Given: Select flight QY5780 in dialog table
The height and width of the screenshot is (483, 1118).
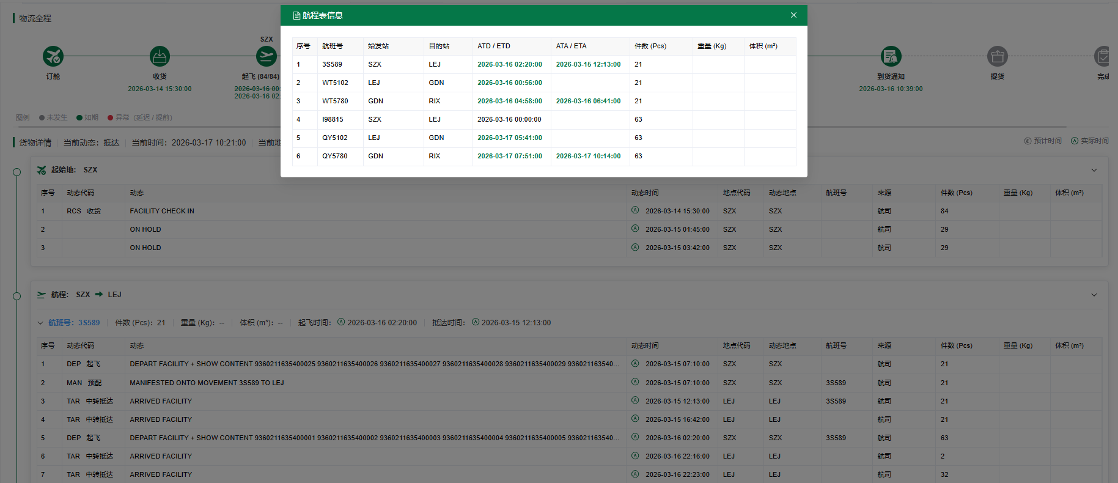Looking at the screenshot, I should click(544, 156).
